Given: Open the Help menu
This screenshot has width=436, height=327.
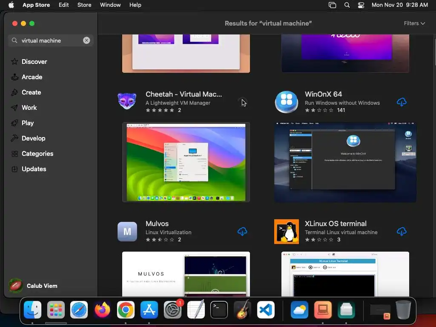Looking at the screenshot, I should (135, 5).
